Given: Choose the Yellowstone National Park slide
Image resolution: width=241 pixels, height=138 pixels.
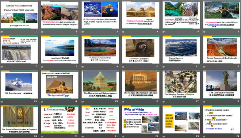Looking at the screenshot, I should point(100,50).
